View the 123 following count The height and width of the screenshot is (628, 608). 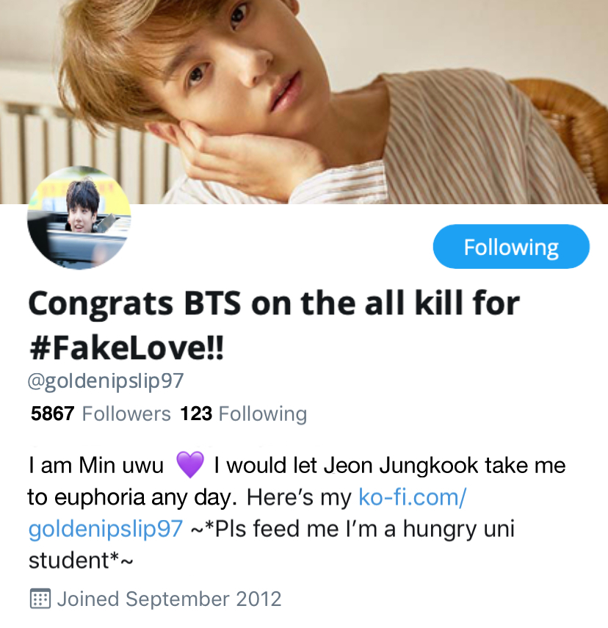pos(196,414)
